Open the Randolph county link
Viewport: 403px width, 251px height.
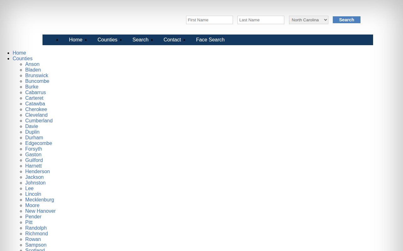(x=36, y=228)
